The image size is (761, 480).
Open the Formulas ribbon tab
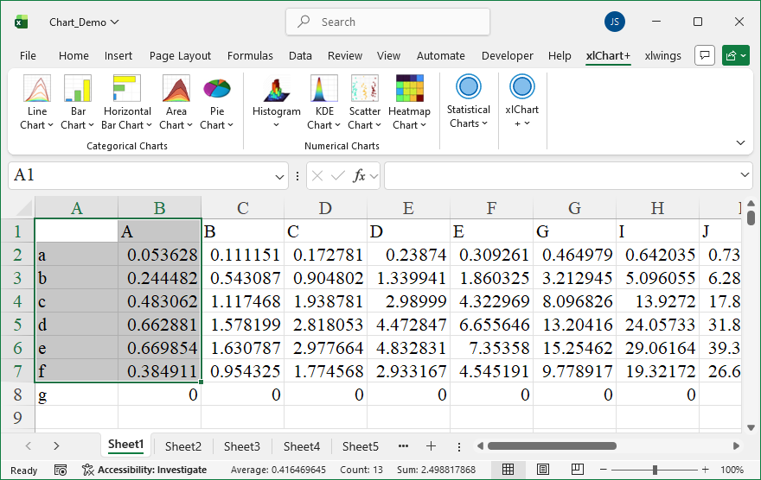[250, 55]
